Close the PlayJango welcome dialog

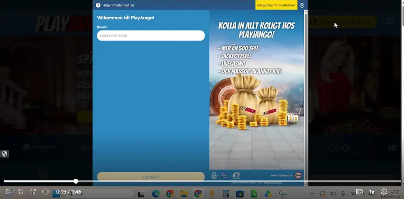point(302,5)
